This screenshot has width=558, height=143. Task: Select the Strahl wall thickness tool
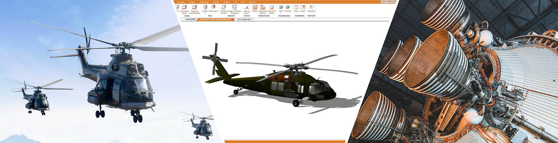(296, 8)
